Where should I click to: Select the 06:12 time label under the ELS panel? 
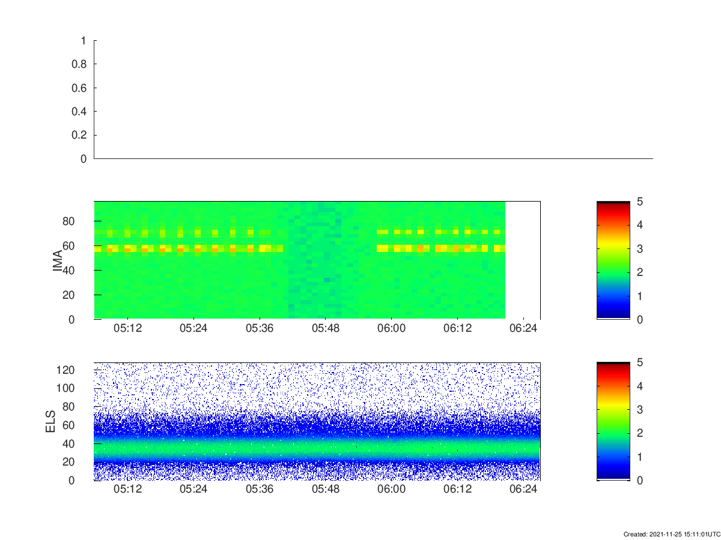(458, 490)
